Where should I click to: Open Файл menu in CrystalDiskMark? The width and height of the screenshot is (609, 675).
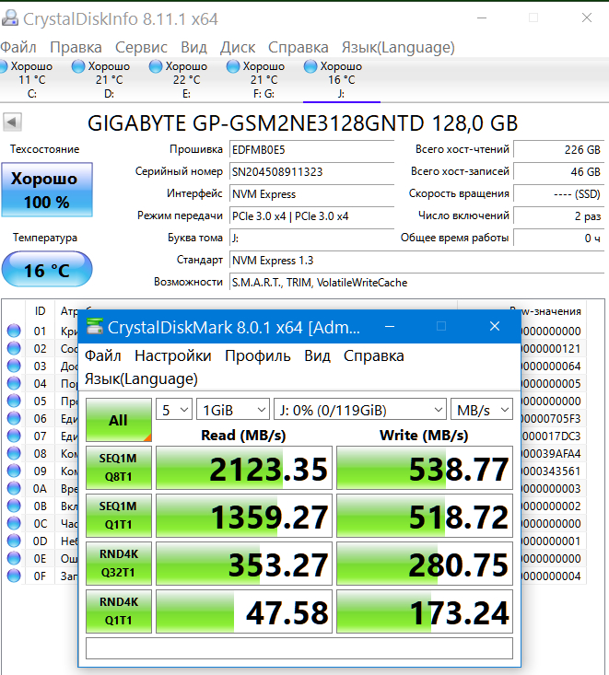tap(102, 355)
